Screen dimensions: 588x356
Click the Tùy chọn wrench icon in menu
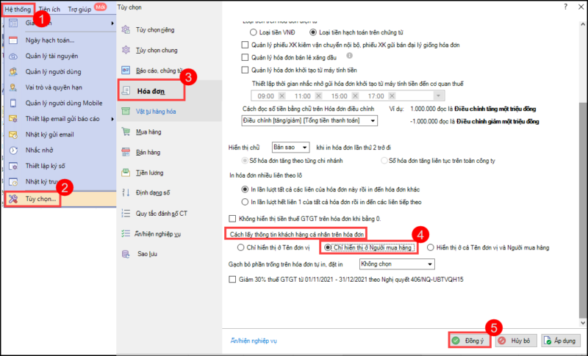pyautogui.click(x=13, y=199)
